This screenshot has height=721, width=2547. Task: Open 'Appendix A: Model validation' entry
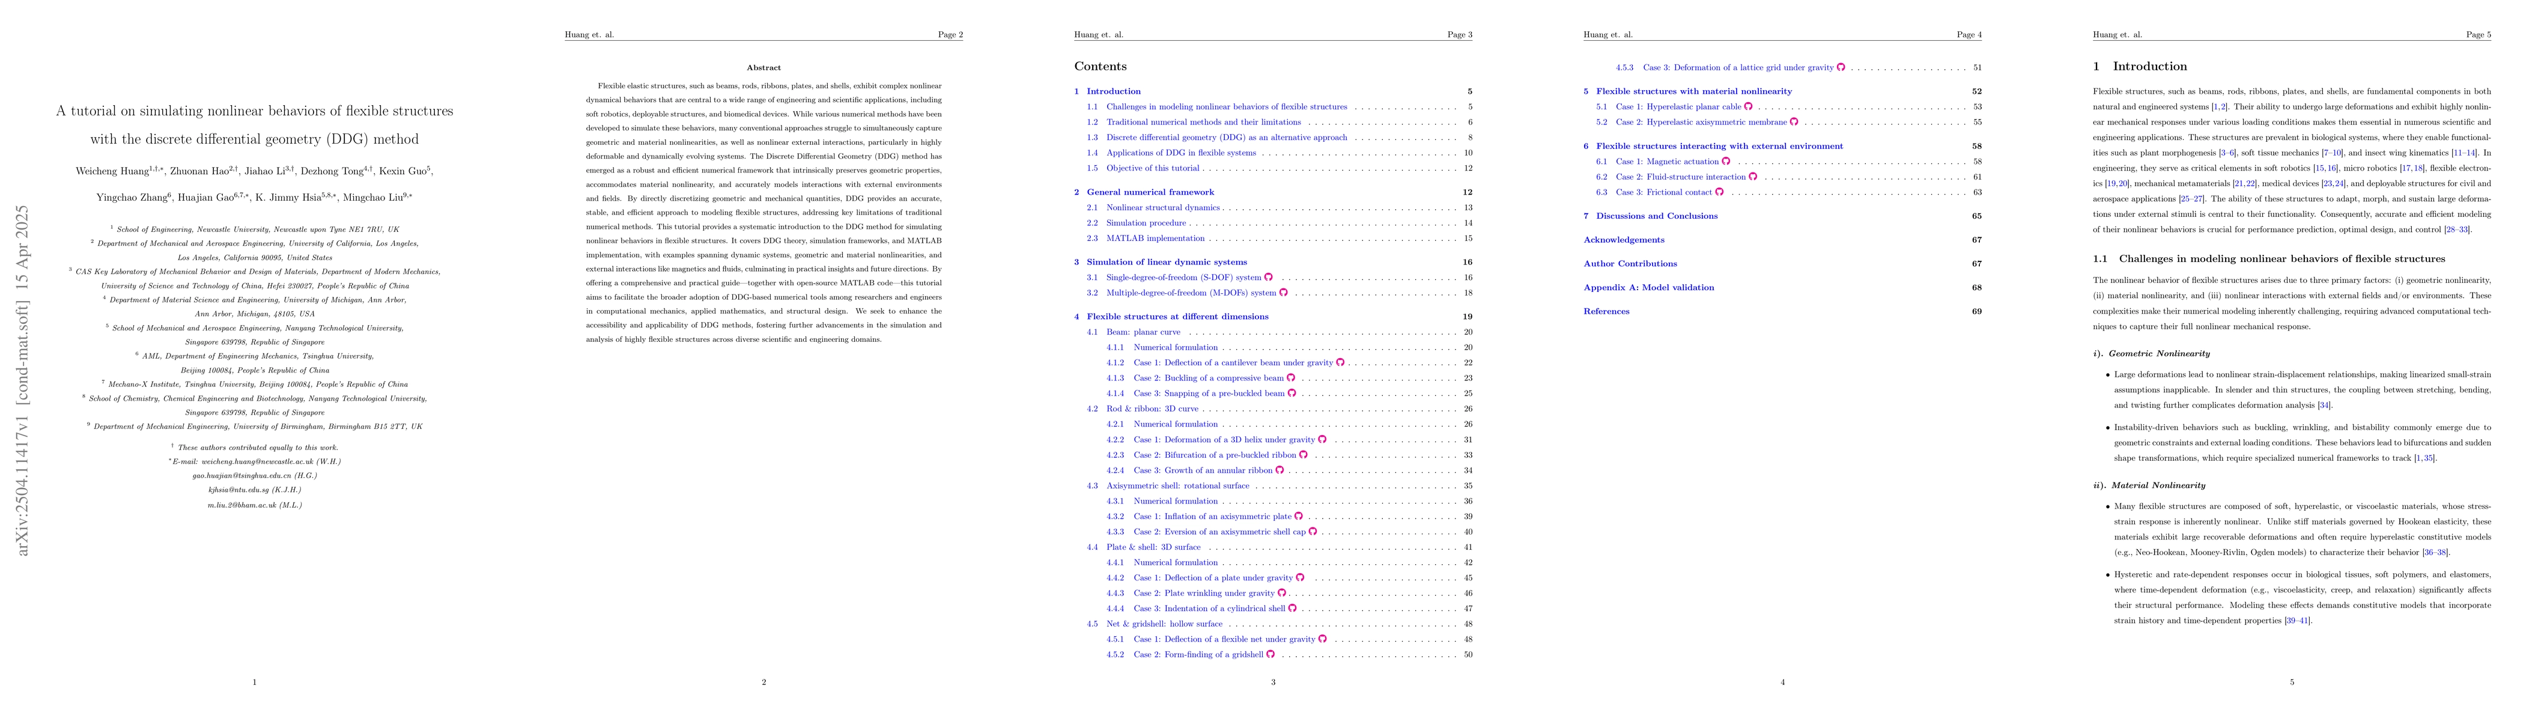pos(1649,287)
